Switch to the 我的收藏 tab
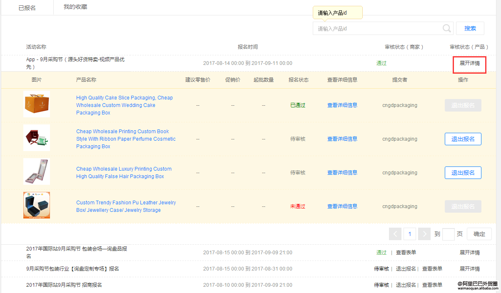The width and height of the screenshot is (501, 293). (75, 7)
